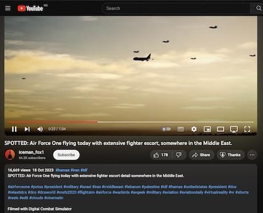Open more actions three-dot menu
This screenshot has width=263, height=213.
pos(252,155)
